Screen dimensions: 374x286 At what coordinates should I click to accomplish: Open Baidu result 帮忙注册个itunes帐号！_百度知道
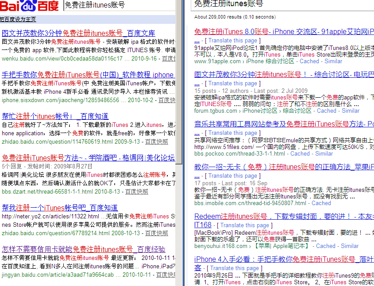[x=55, y=116]
